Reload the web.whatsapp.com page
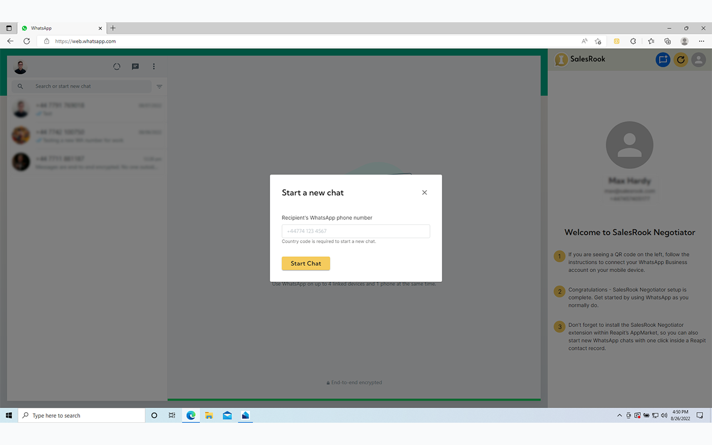The height and width of the screenshot is (445, 712). point(27,41)
